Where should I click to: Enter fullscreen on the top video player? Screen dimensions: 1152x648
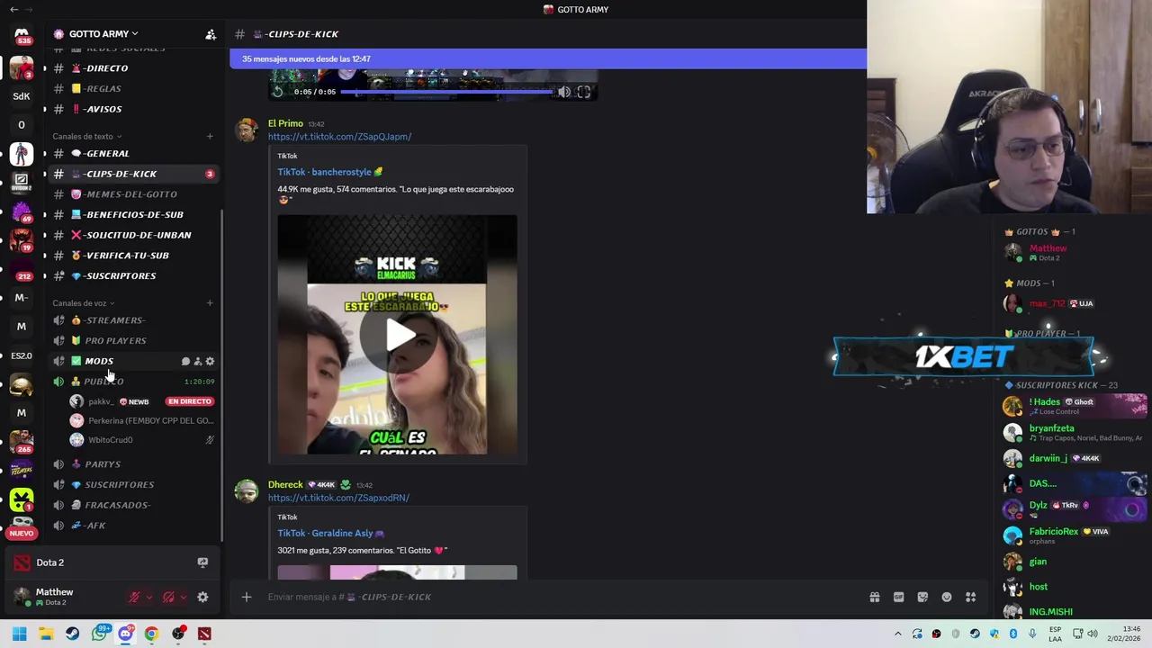pyautogui.click(x=583, y=92)
